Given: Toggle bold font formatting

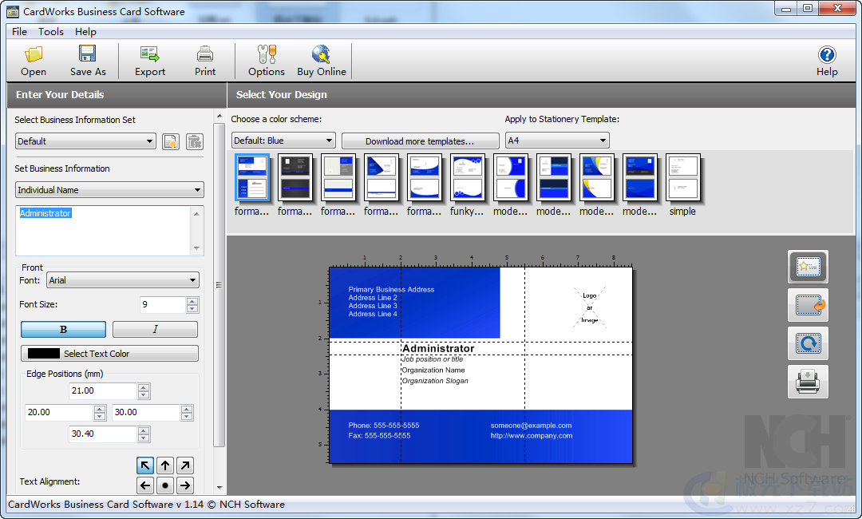Looking at the screenshot, I should tap(63, 329).
